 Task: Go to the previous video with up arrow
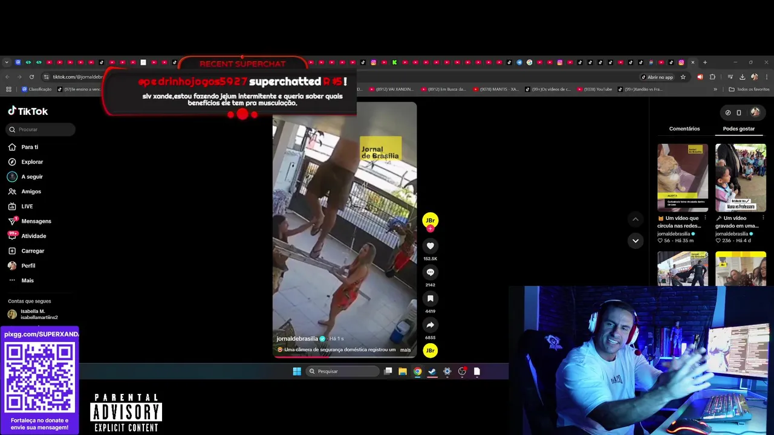click(x=635, y=219)
